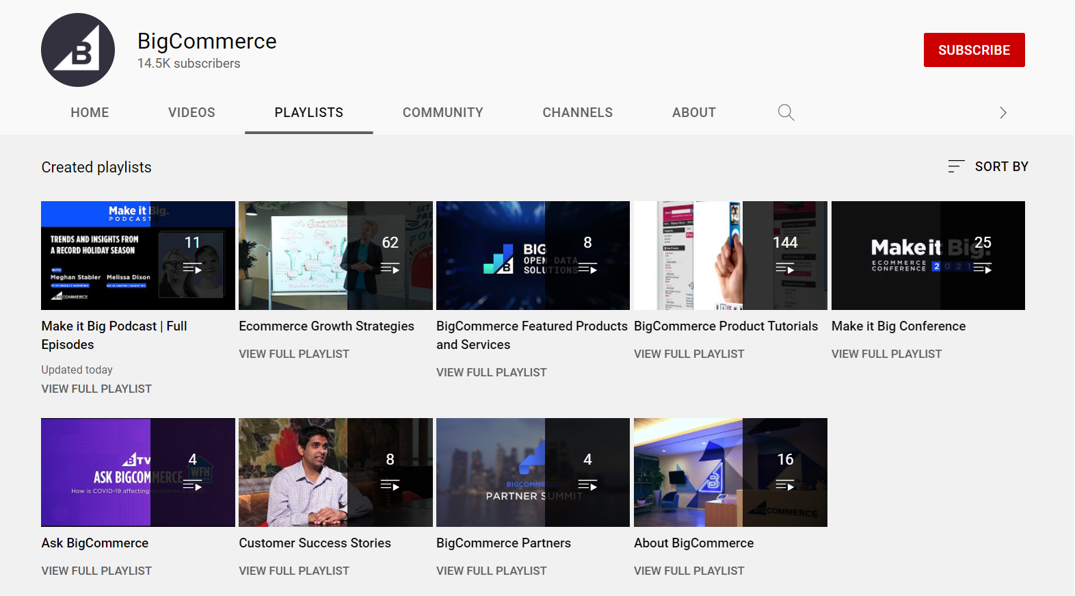This screenshot has height=596, width=1075.
Task: Click the Make it Big Conference title link
Action: pyautogui.click(x=899, y=326)
